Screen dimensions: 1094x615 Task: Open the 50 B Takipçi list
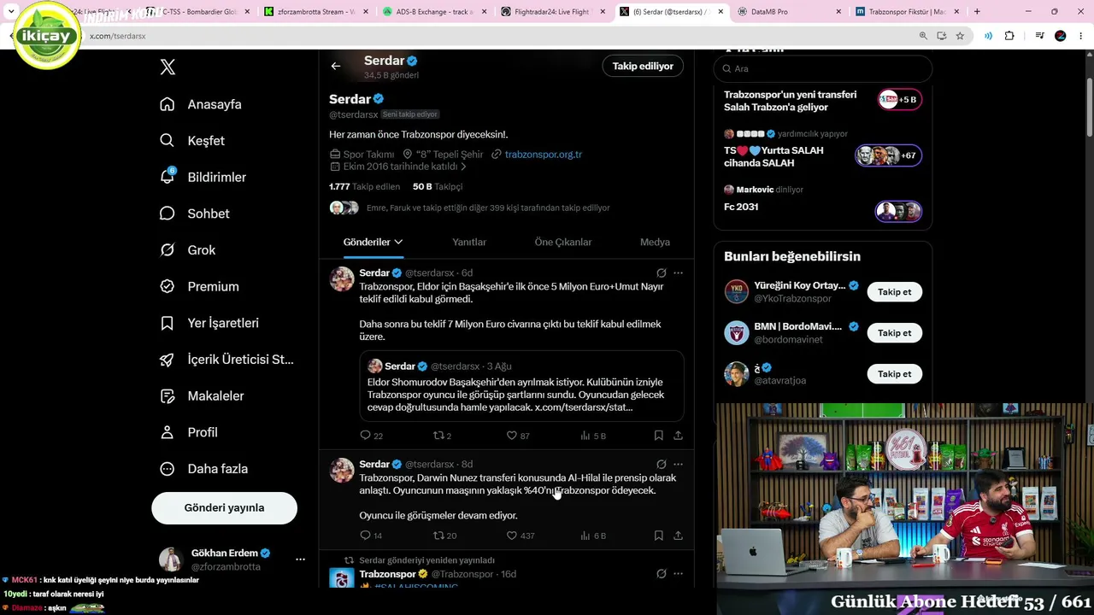pos(438,186)
